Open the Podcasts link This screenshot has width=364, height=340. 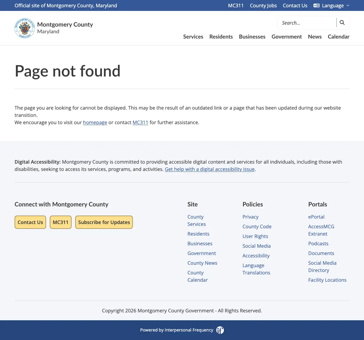(318, 243)
